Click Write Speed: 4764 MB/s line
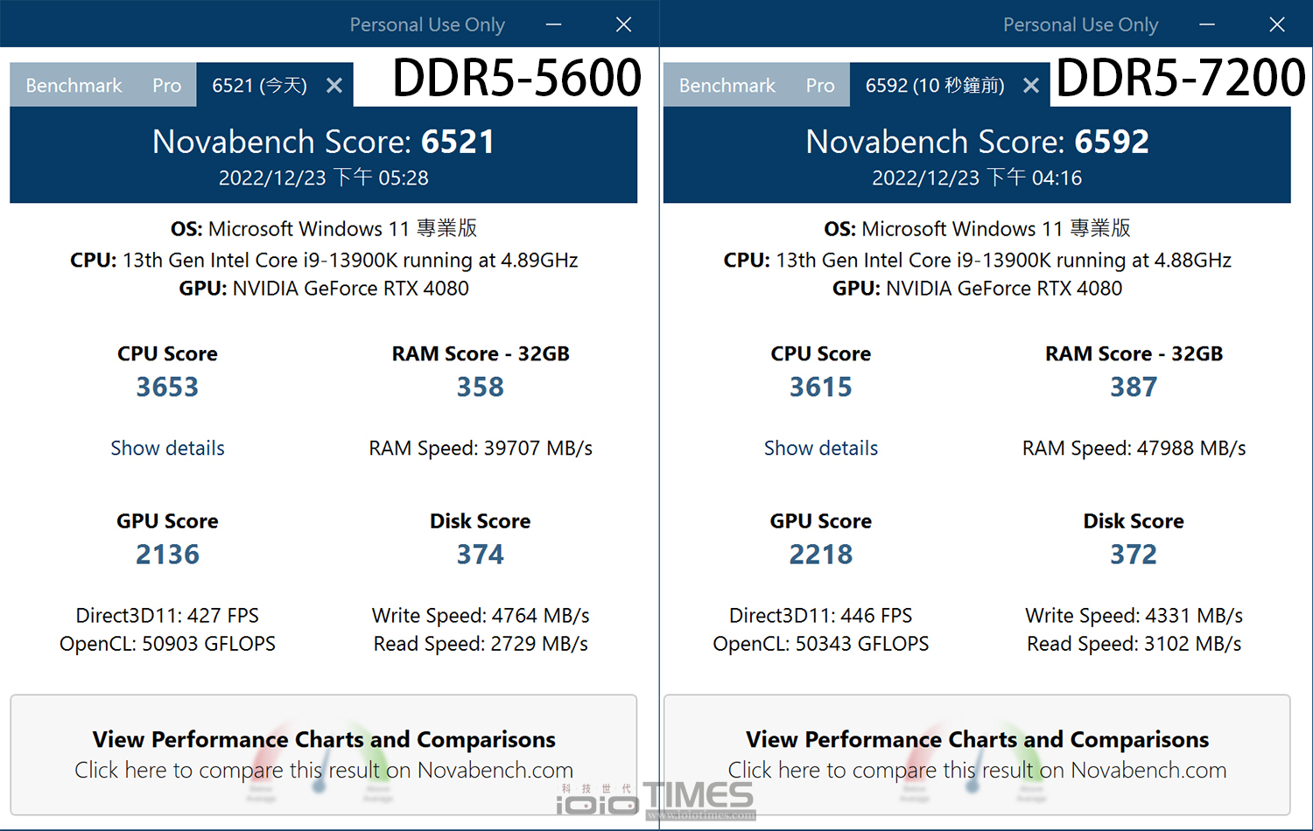The height and width of the screenshot is (831, 1313). [x=481, y=616]
